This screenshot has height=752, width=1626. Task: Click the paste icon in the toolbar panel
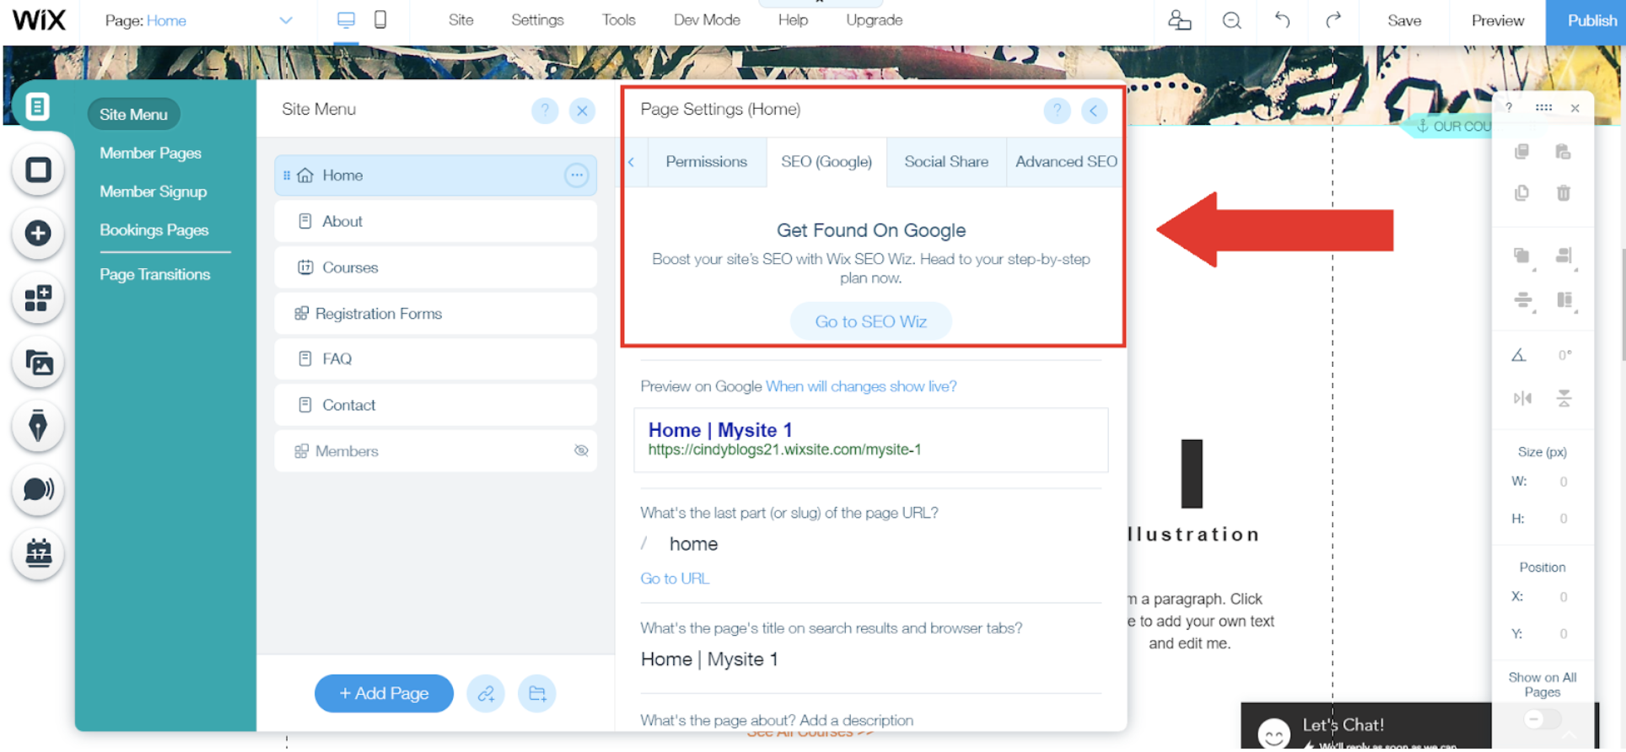pos(1563,152)
